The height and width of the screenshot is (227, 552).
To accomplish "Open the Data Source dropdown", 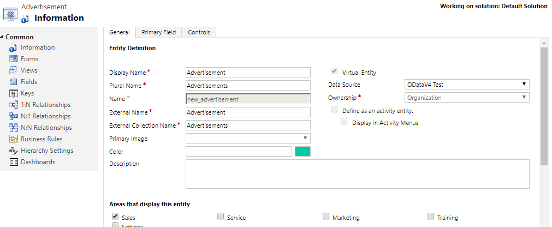I will pos(467,85).
